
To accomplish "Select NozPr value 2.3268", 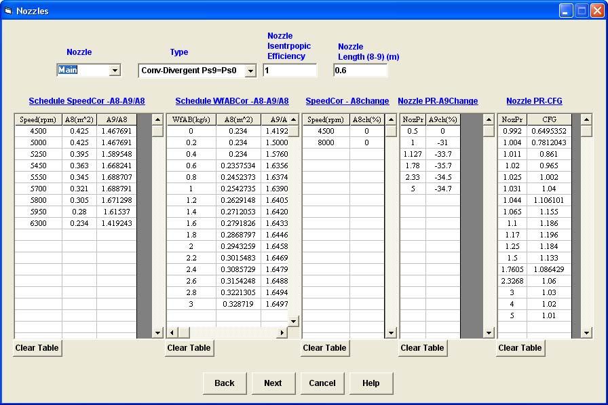I will click(512, 281).
